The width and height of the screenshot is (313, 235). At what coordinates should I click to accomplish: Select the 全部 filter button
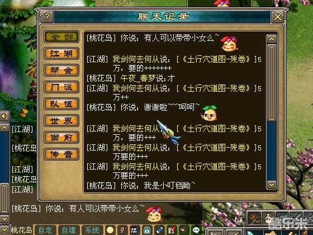pyautogui.click(x=61, y=37)
